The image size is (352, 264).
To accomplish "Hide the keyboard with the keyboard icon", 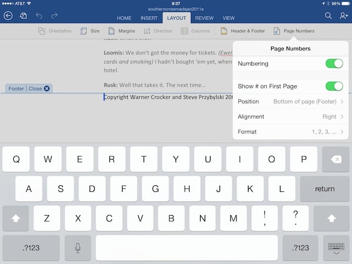I will click(336, 248).
